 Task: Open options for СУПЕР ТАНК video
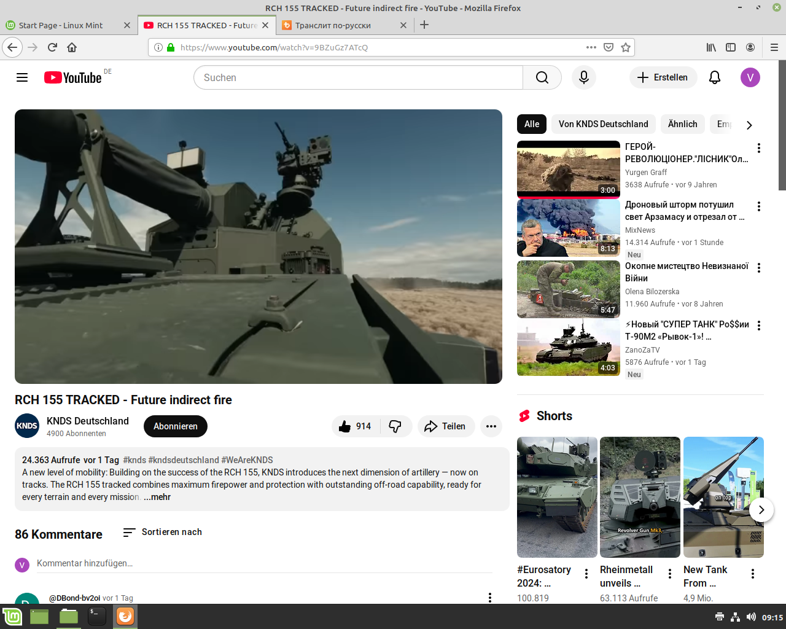759,326
